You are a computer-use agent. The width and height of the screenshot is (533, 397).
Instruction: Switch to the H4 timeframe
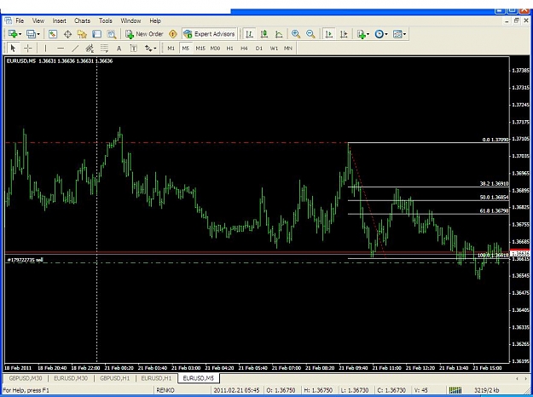click(x=244, y=49)
